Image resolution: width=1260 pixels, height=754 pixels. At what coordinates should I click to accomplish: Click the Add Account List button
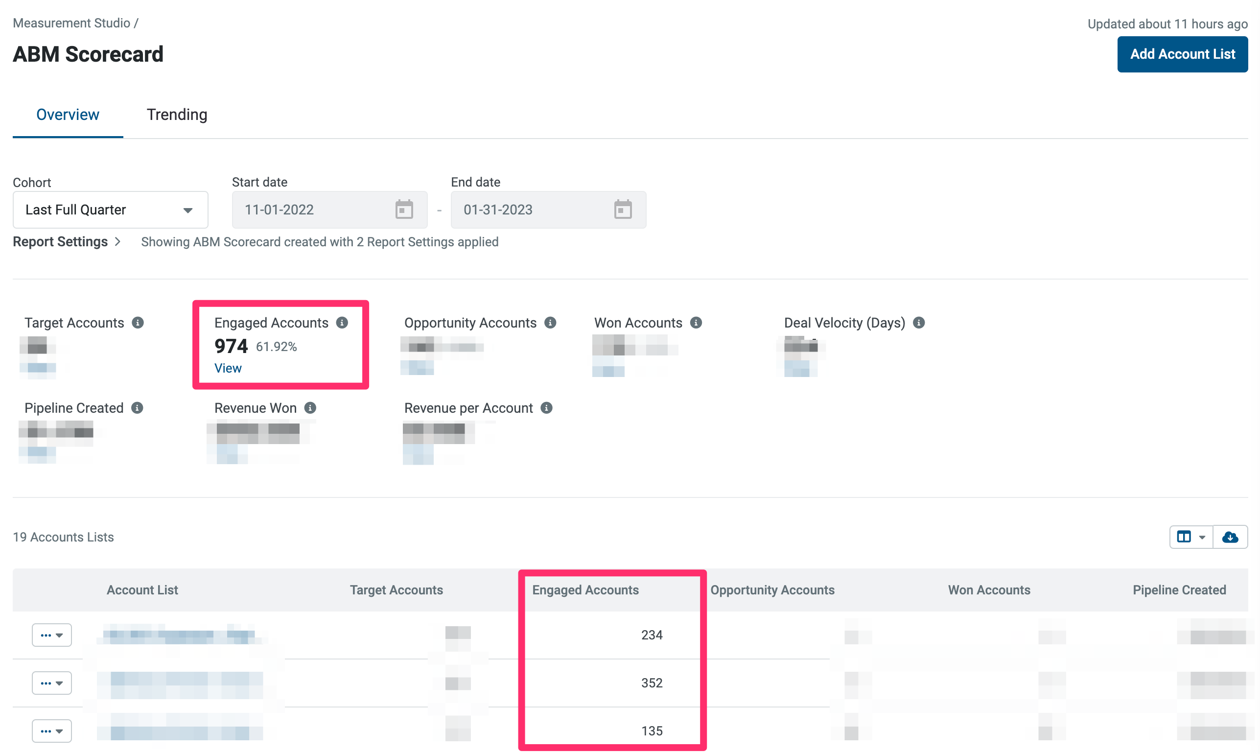(x=1182, y=54)
